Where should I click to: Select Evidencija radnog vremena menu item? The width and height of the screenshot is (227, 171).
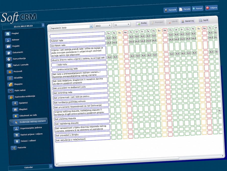click(x=29, y=122)
